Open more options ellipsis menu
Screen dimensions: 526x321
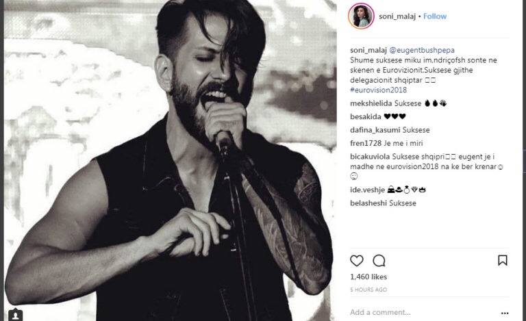(505, 313)
